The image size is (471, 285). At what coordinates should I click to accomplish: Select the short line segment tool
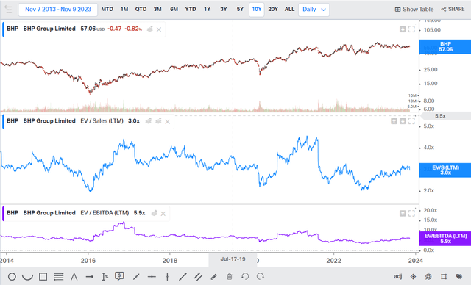(136, 277)
